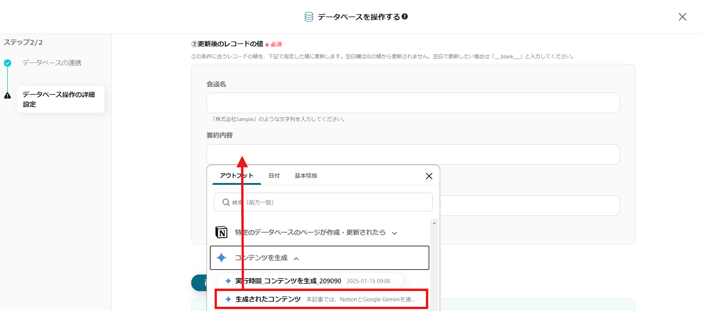The height and width of the screenshot is (311, 702).
Task: Open the 日付 tab
Action: pyautogui.click(x=274, y=176)
